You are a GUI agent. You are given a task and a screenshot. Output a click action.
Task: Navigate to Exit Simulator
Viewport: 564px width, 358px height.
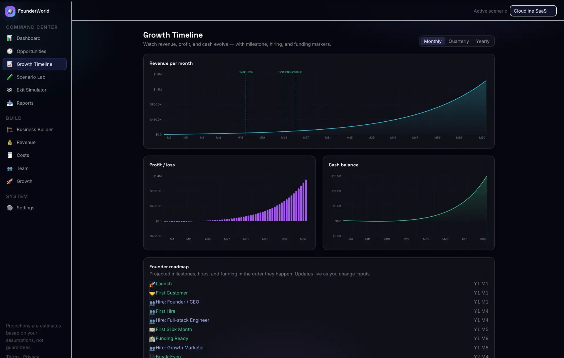click(x=35, y=90)
